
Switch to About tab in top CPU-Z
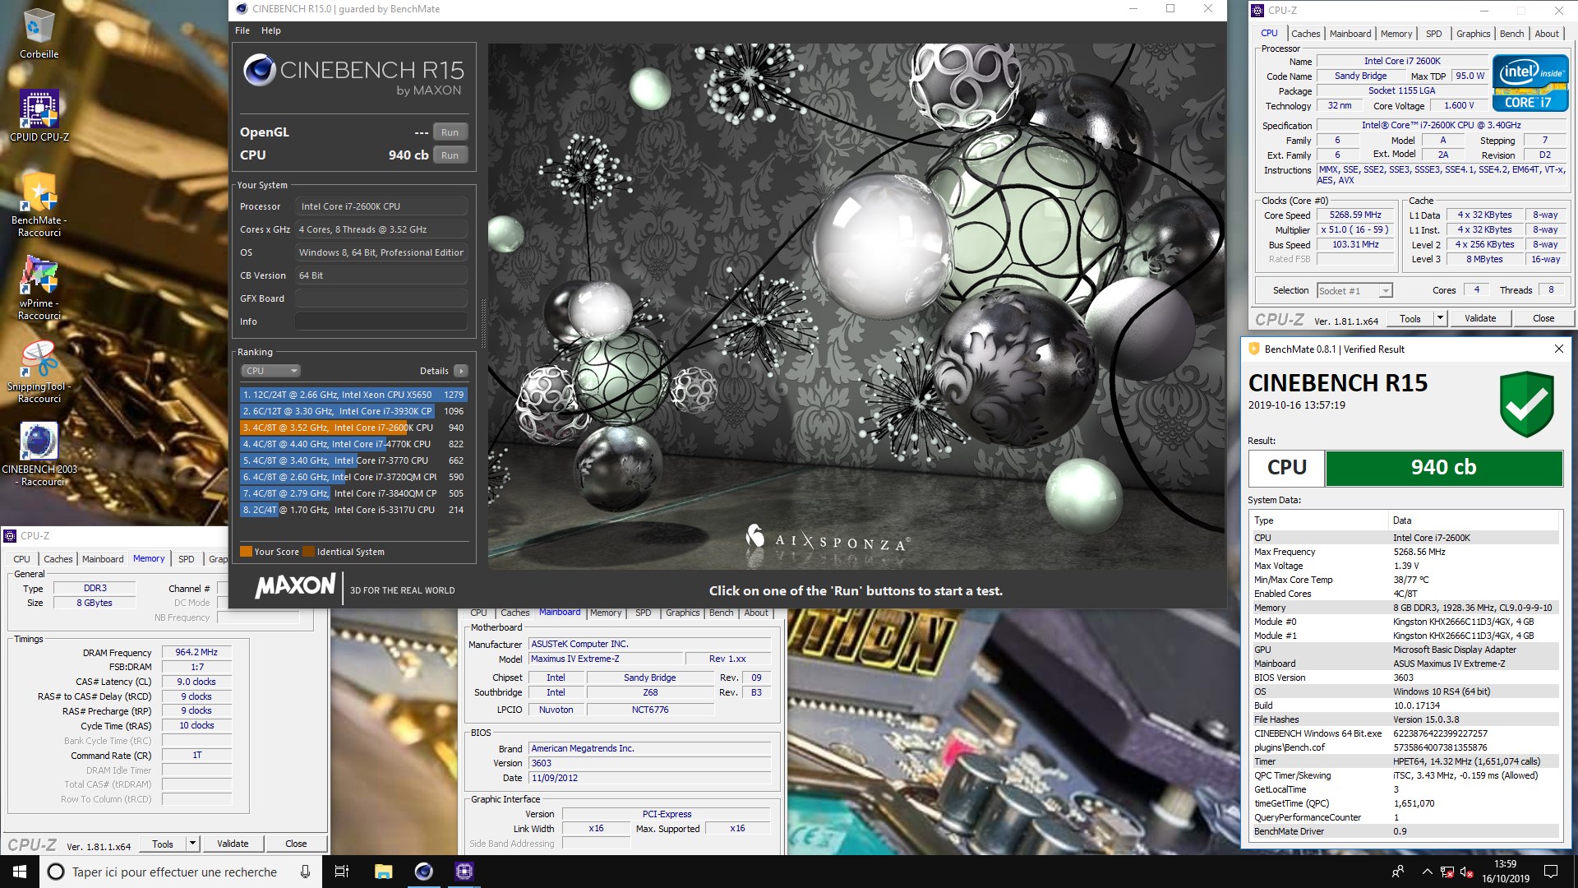[1547, 34]
